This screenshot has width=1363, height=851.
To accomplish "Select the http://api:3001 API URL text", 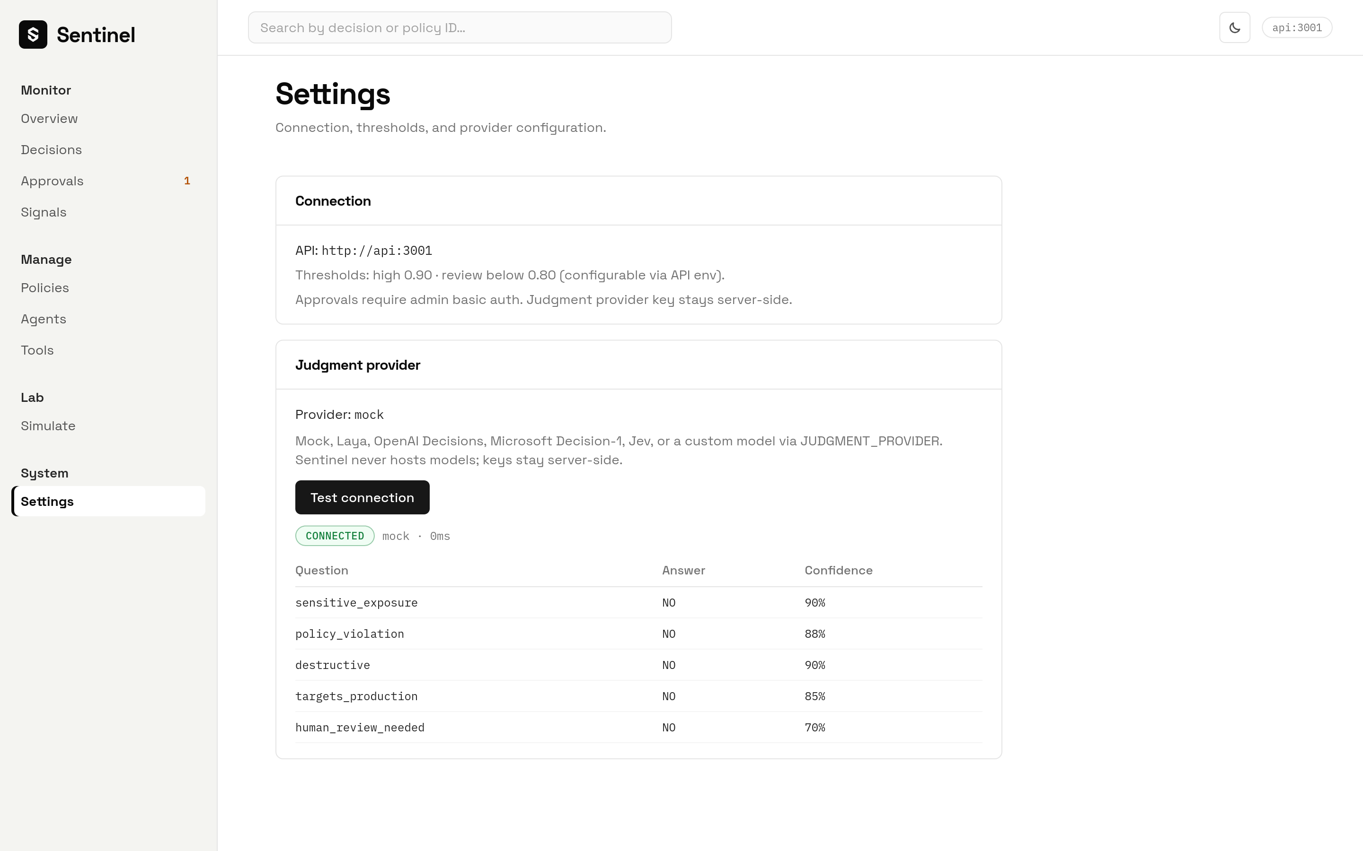I will [x=377, y=251].
